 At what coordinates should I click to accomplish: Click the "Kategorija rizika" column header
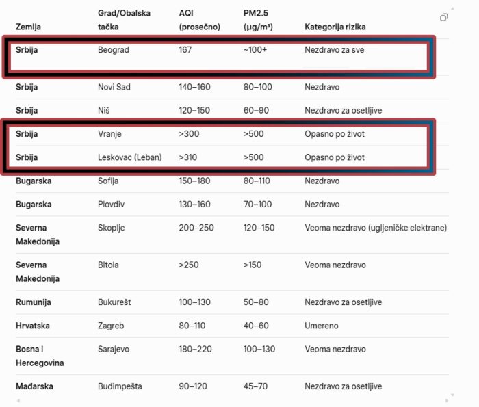point(335,27)
